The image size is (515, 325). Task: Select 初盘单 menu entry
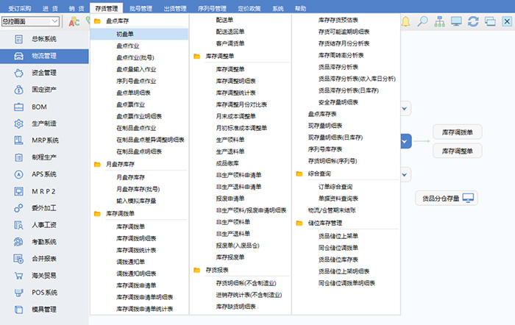pyautogui.click(x=124, y=34)
